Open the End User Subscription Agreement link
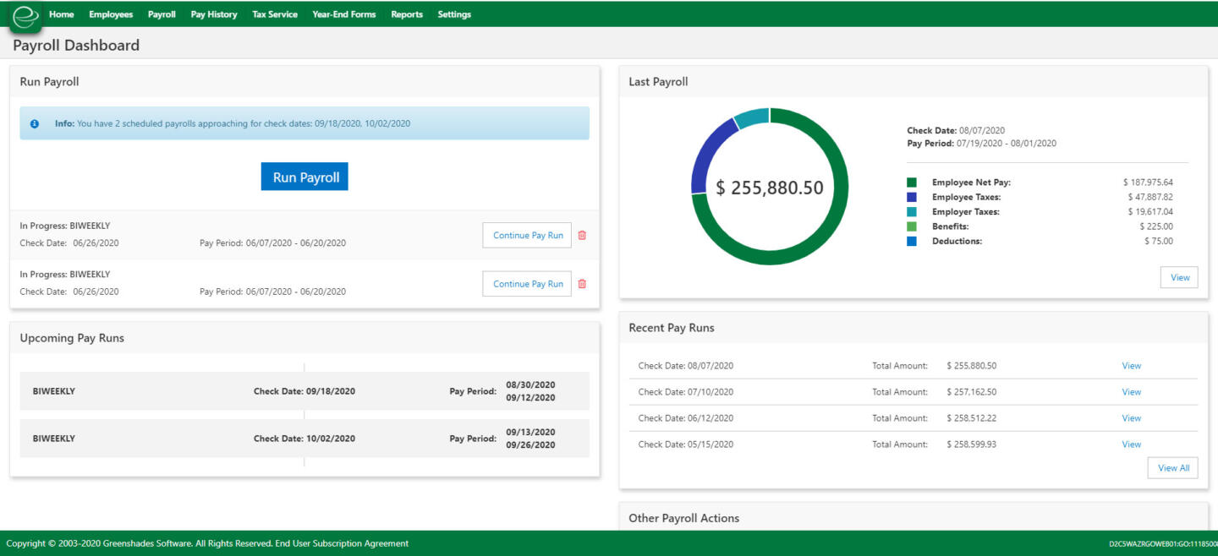The width and height of the screenshot is (1218, 556). click(x=342, y=543)
